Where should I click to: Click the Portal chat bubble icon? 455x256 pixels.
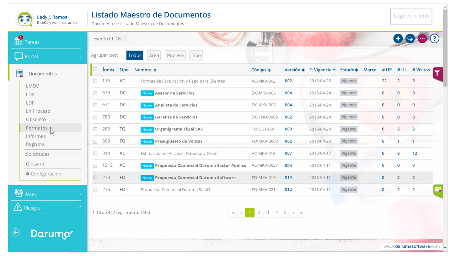18,56
